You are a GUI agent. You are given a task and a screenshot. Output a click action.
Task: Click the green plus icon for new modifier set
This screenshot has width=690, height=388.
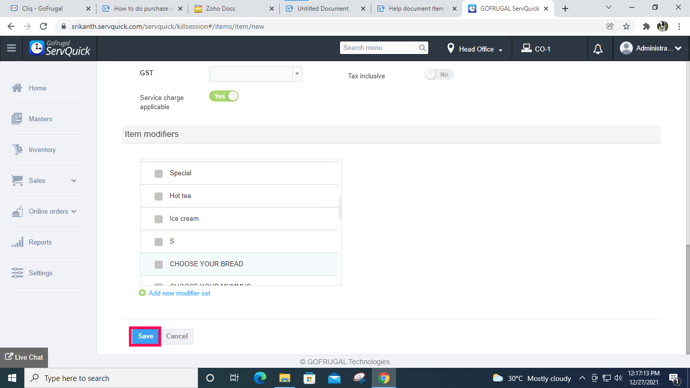coord(142,293)
